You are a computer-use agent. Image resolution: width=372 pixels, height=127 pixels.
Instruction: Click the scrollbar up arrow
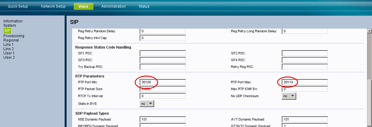click(369, 31)
